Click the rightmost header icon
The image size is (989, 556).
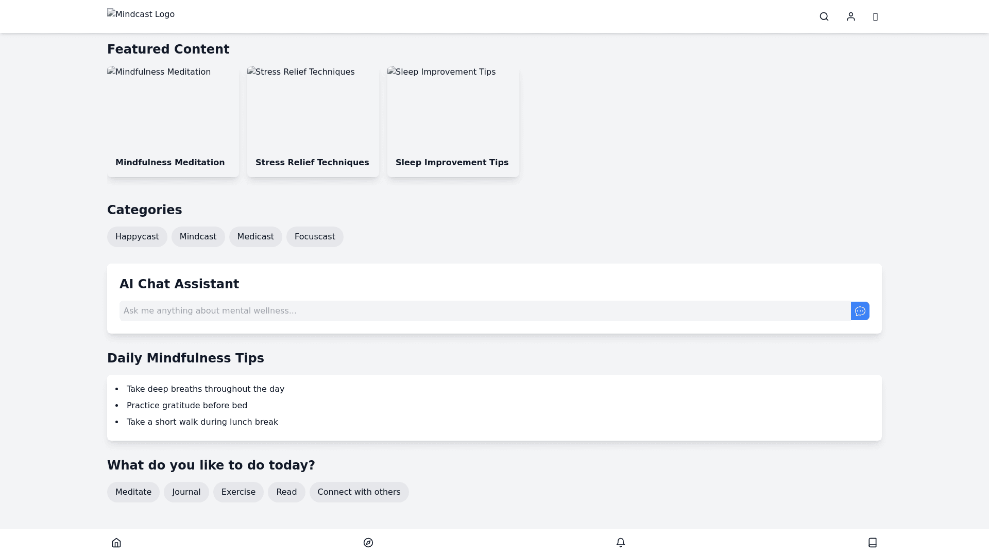coord(875,17)
